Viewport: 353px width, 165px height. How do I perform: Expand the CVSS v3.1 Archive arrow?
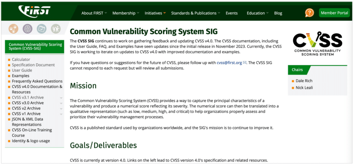click(x=61, y=98)
